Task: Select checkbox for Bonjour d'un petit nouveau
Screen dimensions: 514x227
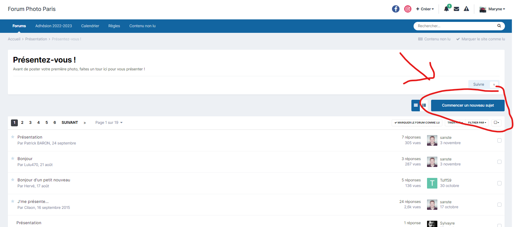Action: [499, 183]
